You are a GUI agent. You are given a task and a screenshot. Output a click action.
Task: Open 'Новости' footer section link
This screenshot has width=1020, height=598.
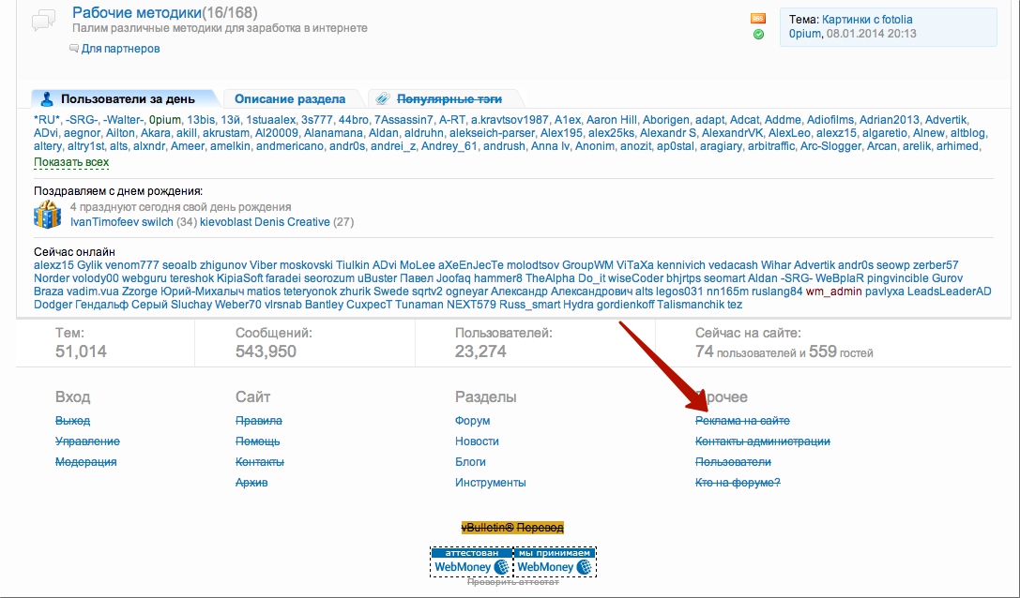(x=477, y=441)
